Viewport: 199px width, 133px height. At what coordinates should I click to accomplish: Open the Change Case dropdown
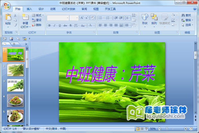tap(83, 26)
